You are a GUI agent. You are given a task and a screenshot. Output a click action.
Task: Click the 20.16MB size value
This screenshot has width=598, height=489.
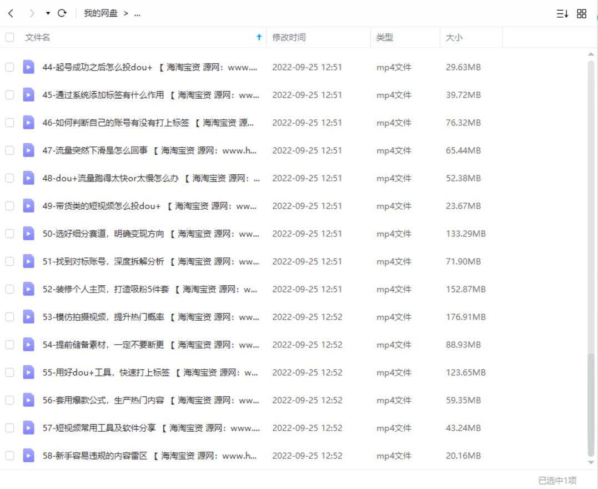[x=464, y=456]
